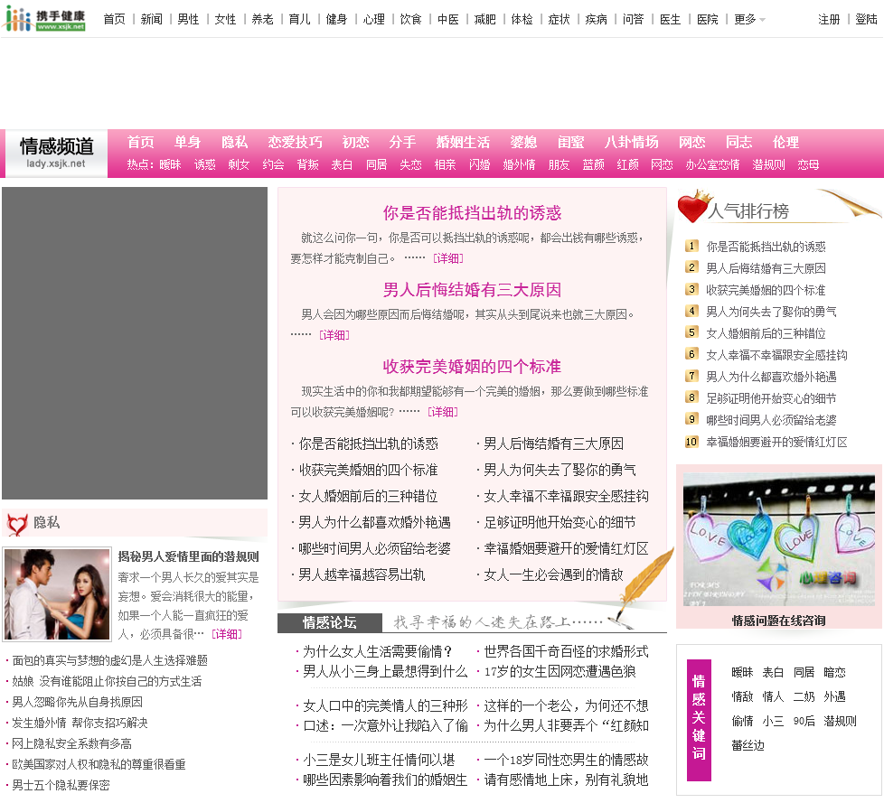Image resolution: width=884 pixels, height=803 pixels.
Task: Open 首页 in the top site navigation
Action: click(115, 19)
